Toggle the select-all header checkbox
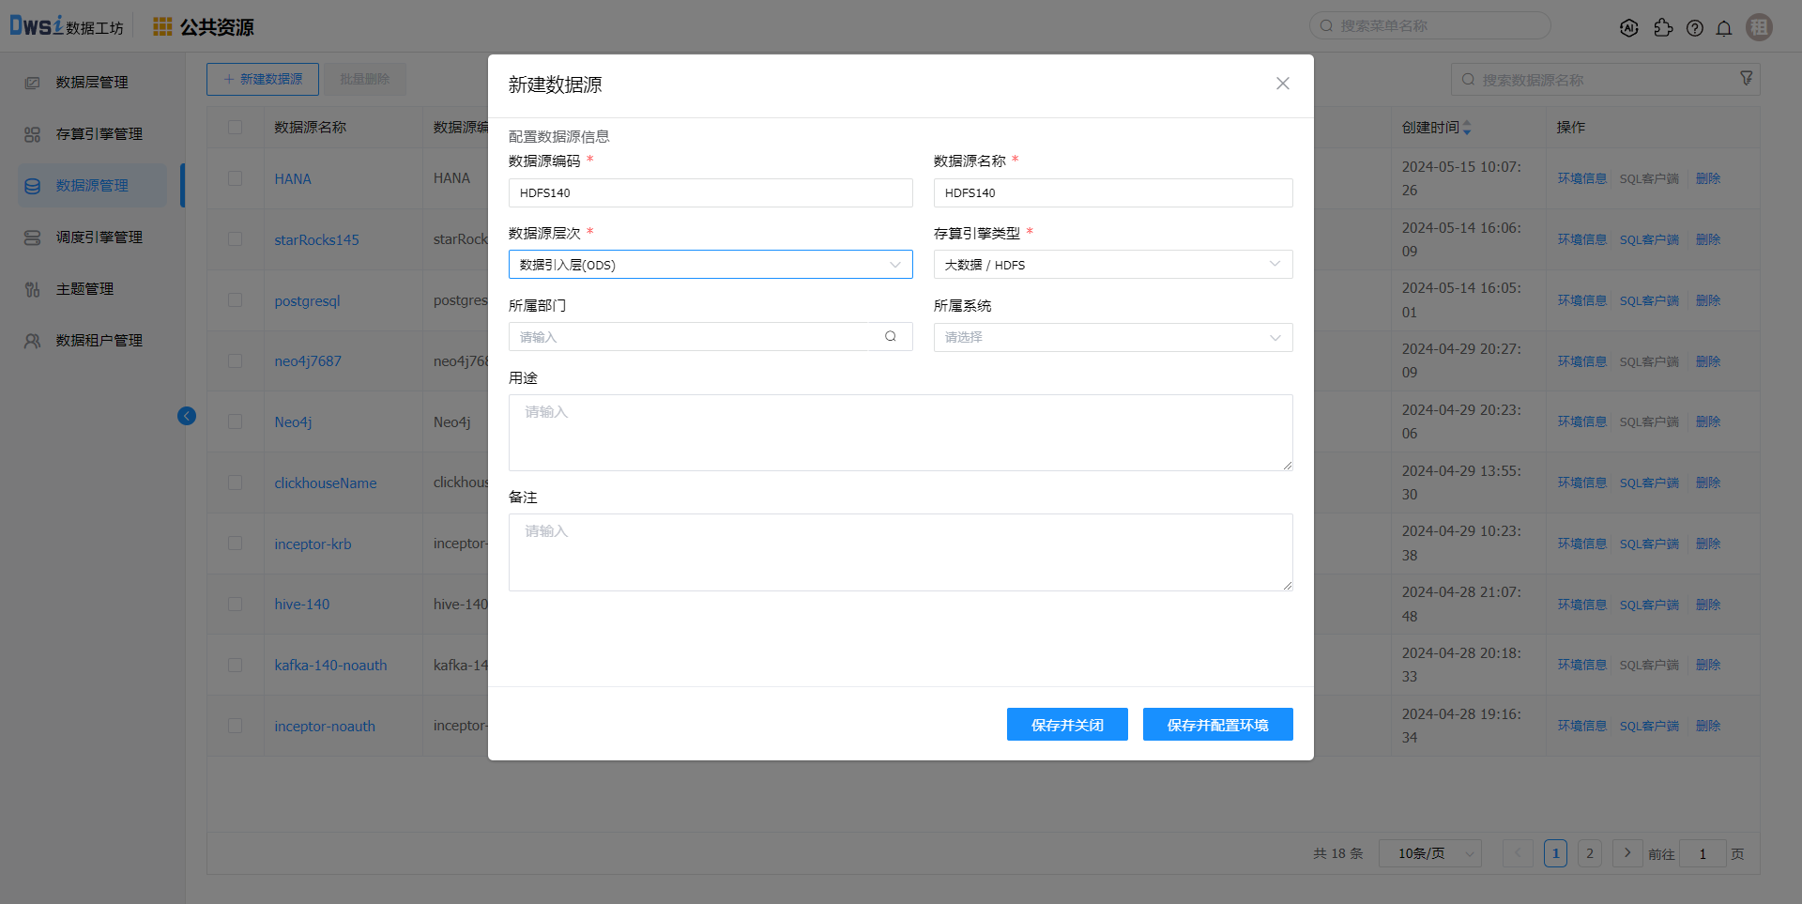The height and width of the screenshot is (904, 1802). [x=235, y=128]
